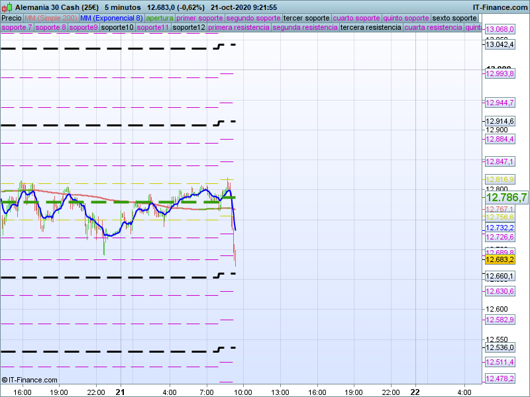Click the green apertura legend label
The width and height of the screenshot is (530, 397).
pyautogui.click(x=159, y=18)
